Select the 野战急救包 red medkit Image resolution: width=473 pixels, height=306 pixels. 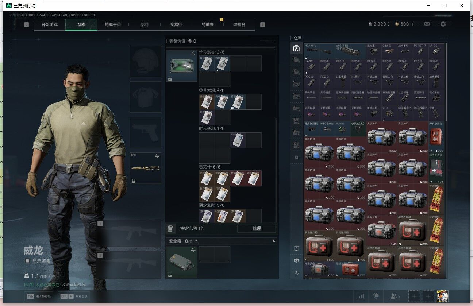click(x=436, y=137)
